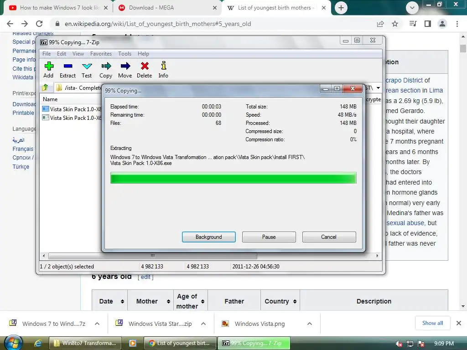Open the 7-Zip View menu
This screenshot has width=467, height=350.
(78, 54)
